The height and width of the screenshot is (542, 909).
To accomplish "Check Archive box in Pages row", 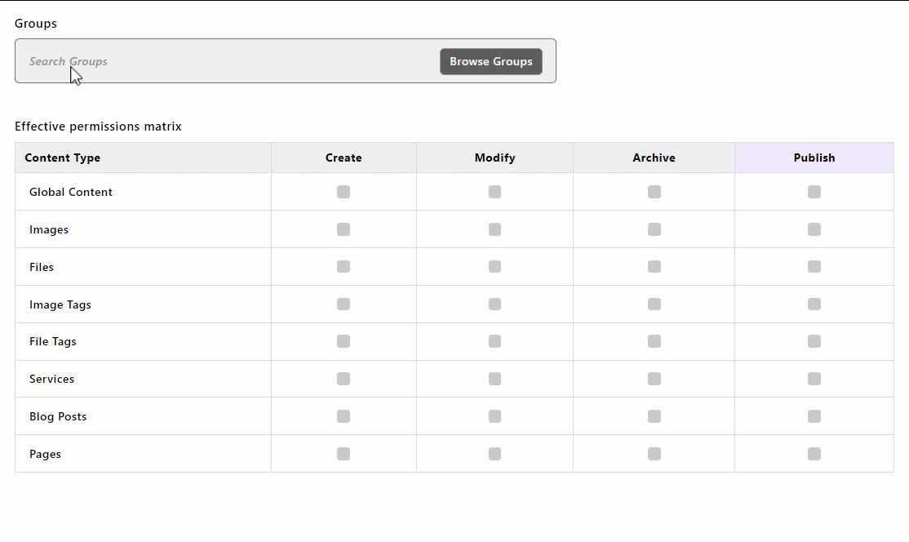I will click(x=654, y=454).
